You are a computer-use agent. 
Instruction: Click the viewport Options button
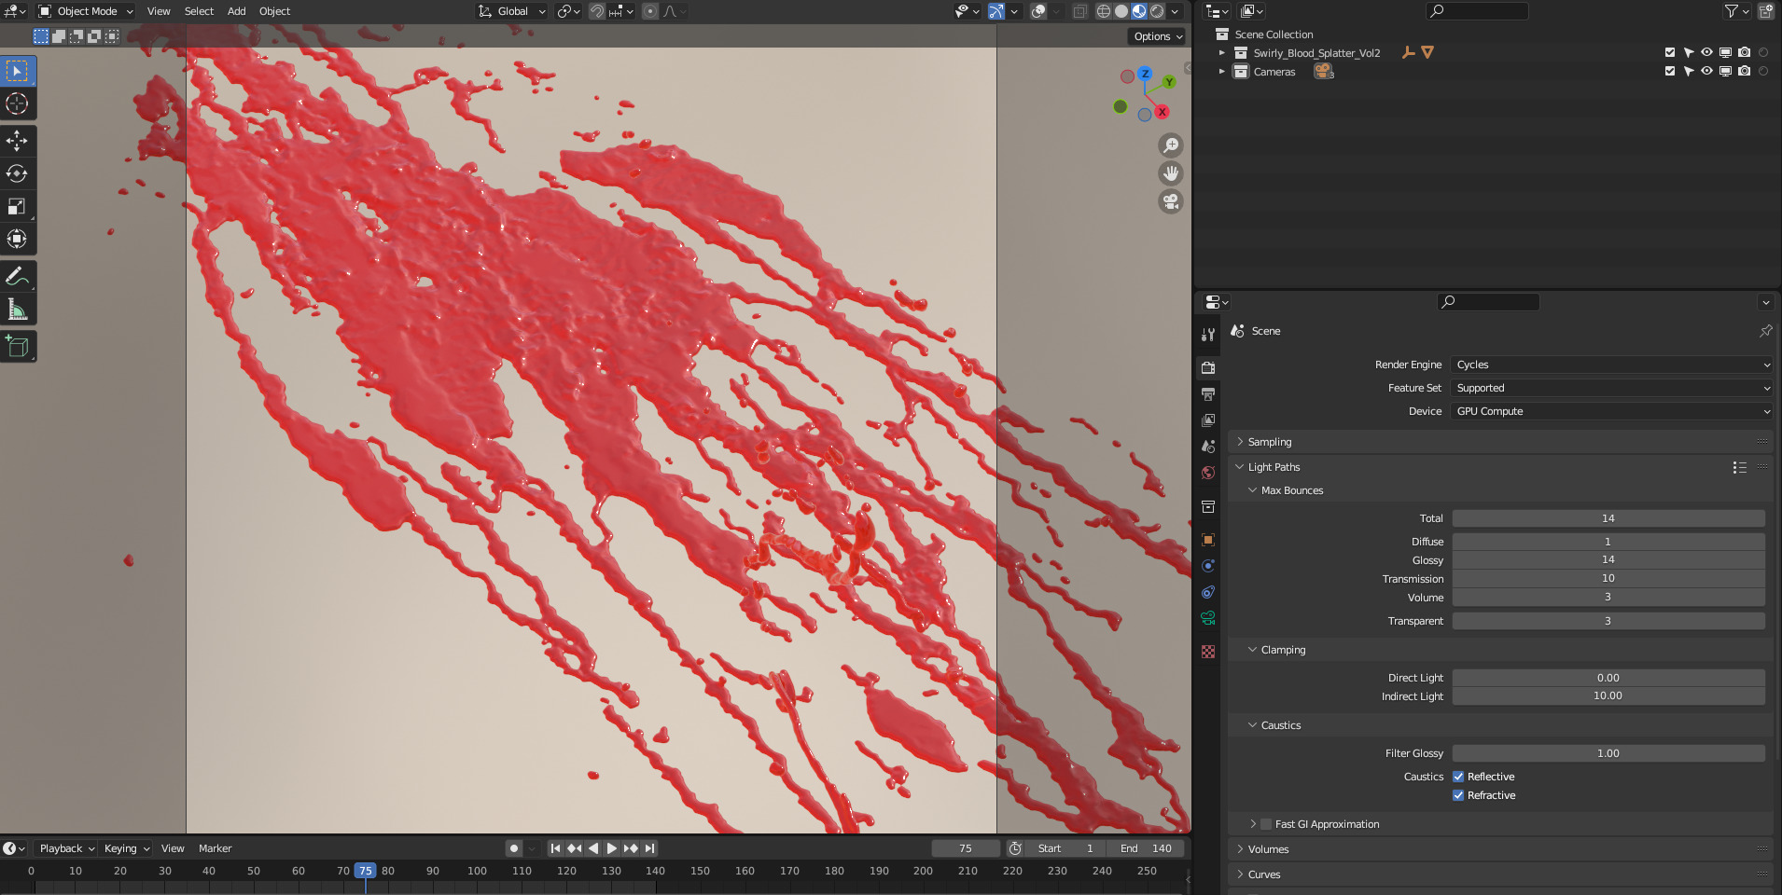click(x=1158, y=36)
